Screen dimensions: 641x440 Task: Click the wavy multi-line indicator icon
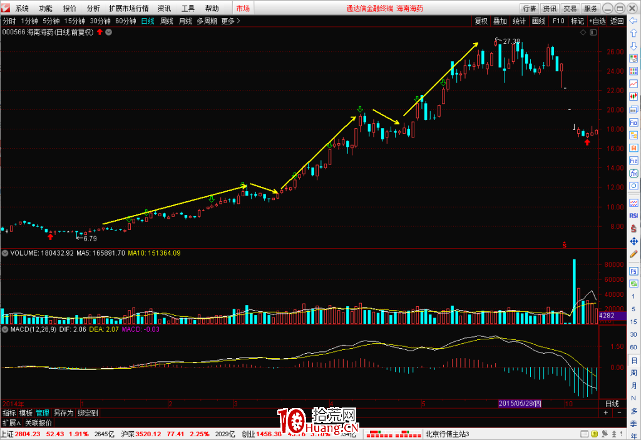[x=633, y=203]
